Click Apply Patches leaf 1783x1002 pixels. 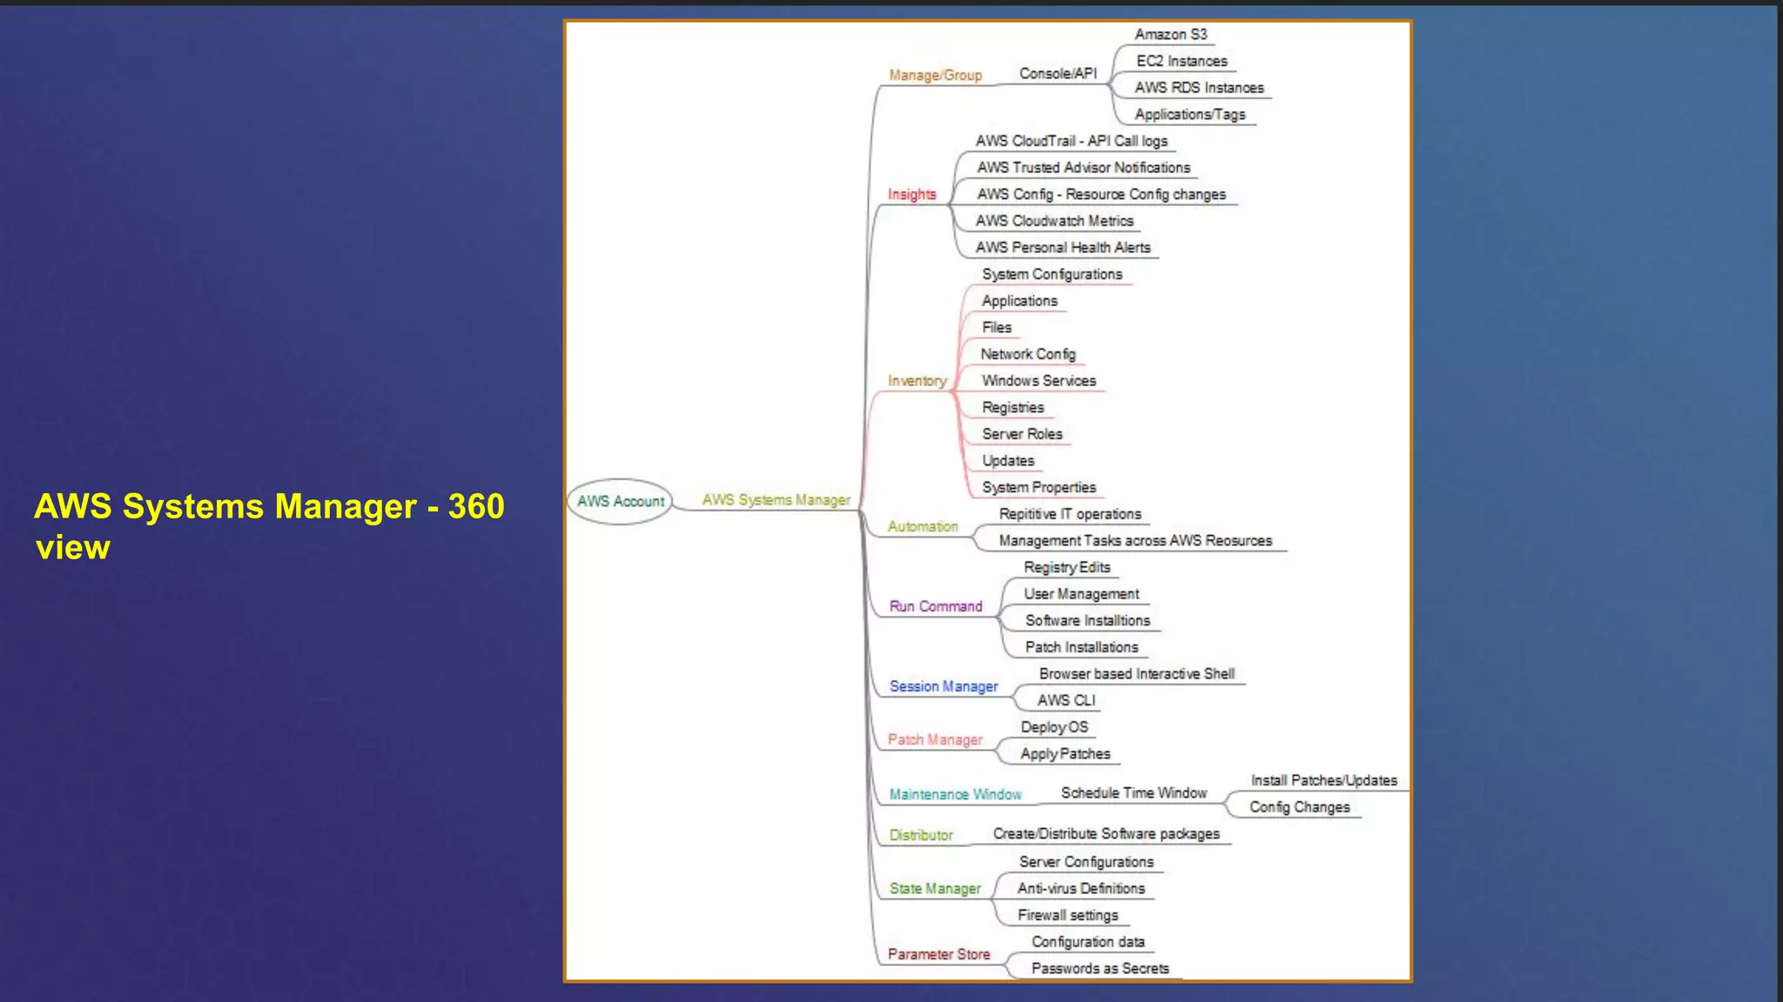(1065, 754)
